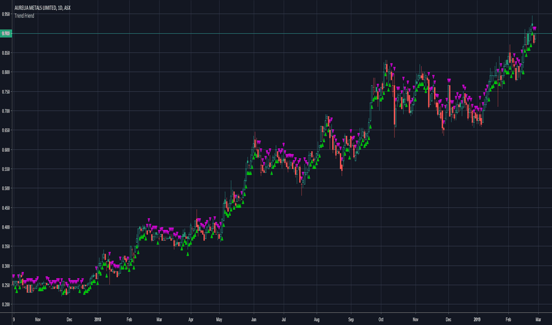Viewport: 552px width, 325px height.
Task: Click the 0.450 price axis label
Action: click(x=6, y=208)
